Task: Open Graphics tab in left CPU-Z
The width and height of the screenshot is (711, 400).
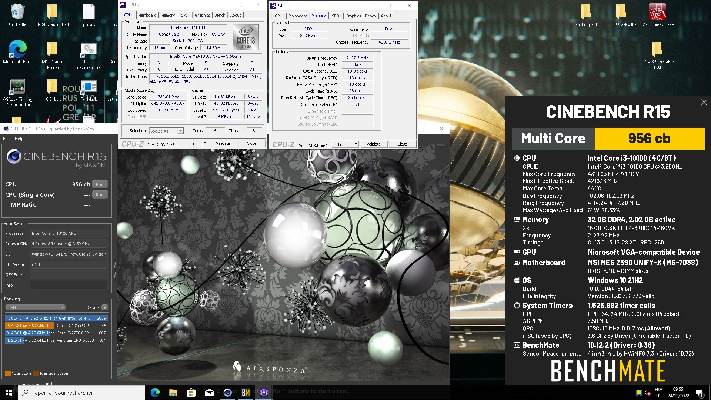Action: click(x=202, y=15)
